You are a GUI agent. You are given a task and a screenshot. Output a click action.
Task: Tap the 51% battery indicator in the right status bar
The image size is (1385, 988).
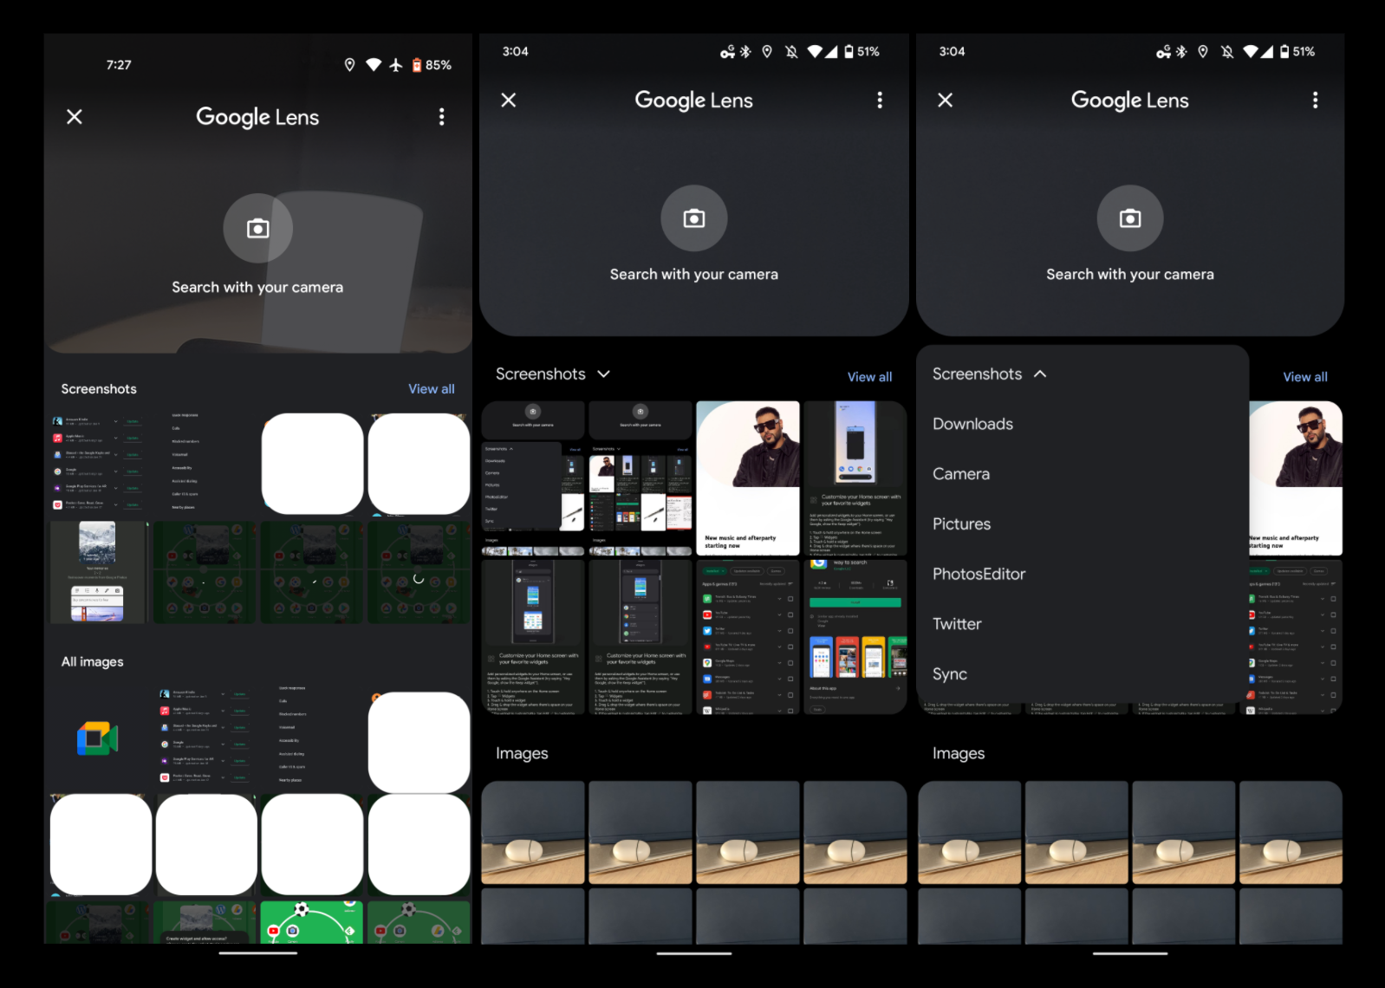coord(1297,52)
